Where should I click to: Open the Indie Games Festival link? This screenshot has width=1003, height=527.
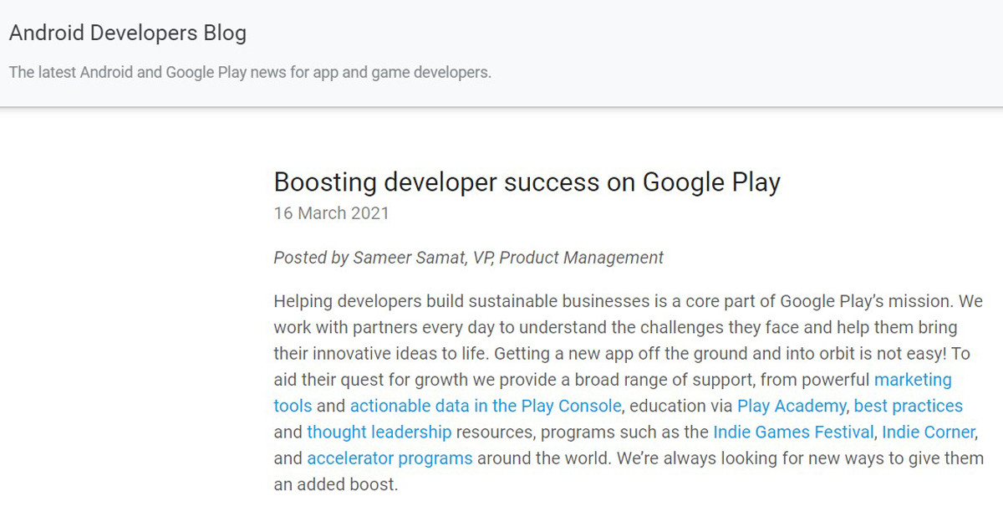coord(794,432)
